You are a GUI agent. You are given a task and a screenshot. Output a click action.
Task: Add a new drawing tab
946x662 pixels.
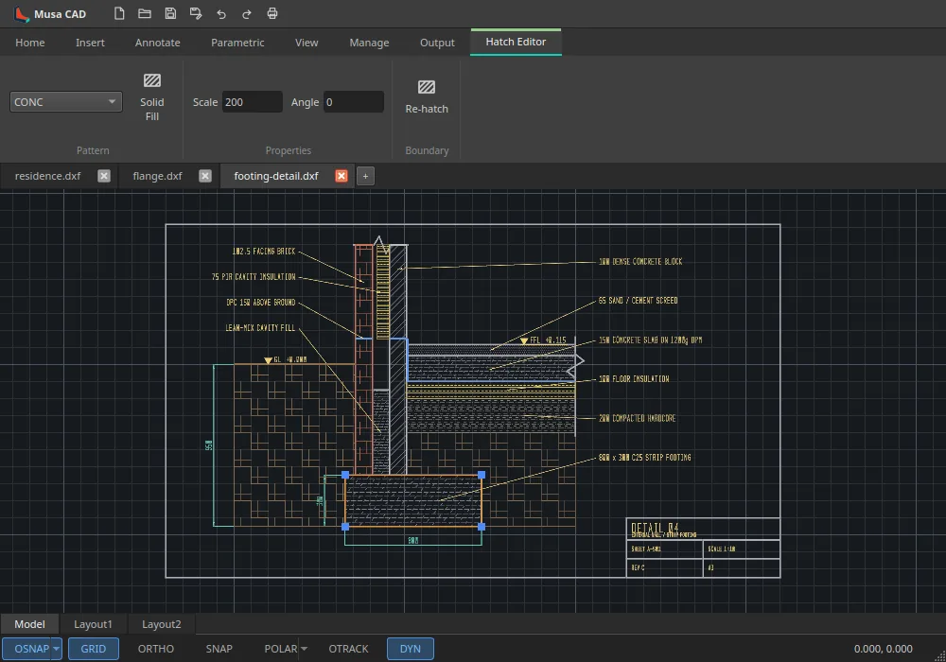(x=365, y=176)
